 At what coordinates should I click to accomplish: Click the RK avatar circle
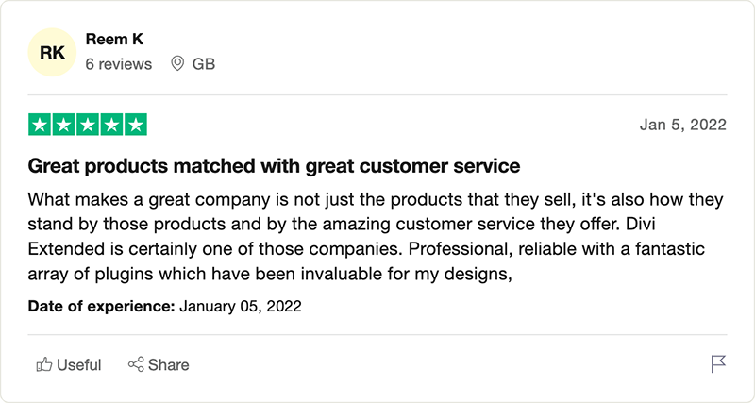click(x=52, y=52)
